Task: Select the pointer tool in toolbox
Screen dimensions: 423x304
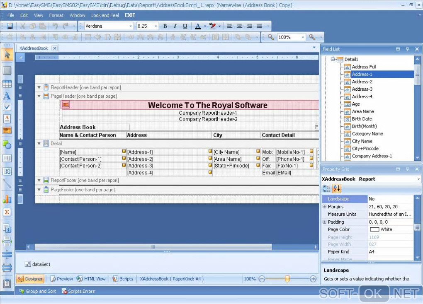Action: tap(7, 55)
